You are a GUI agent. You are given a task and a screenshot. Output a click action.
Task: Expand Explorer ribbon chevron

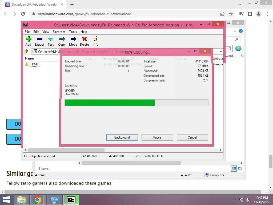coord(235,31)
